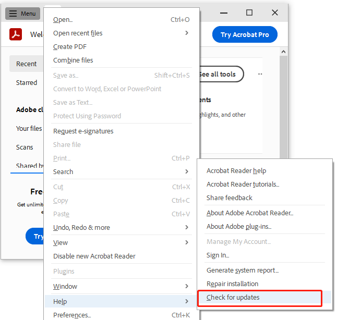
Task: Open Preferences... menu item
Action: [x=122, y=315]
